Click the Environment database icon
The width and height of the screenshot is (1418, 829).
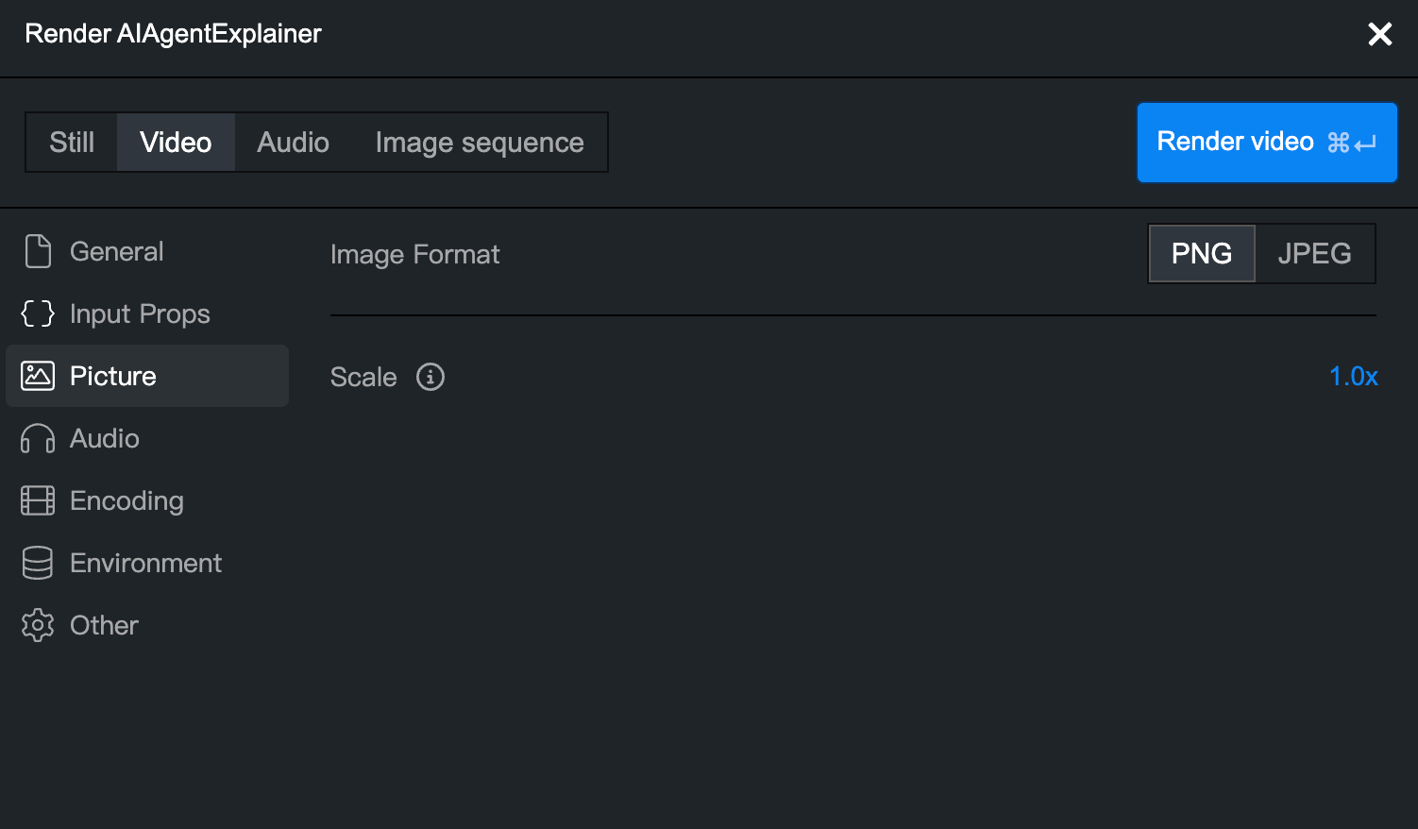38,563
